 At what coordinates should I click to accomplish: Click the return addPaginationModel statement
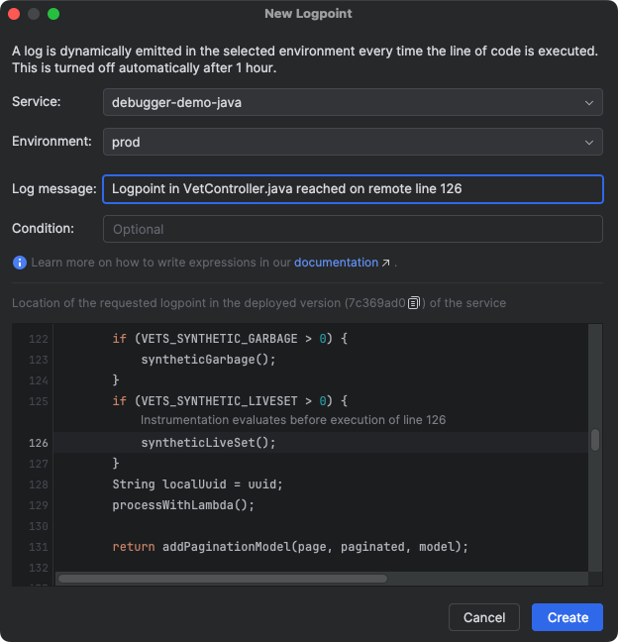pos(289,546)
